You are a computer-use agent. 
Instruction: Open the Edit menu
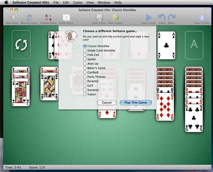click(x=66, y=2)
